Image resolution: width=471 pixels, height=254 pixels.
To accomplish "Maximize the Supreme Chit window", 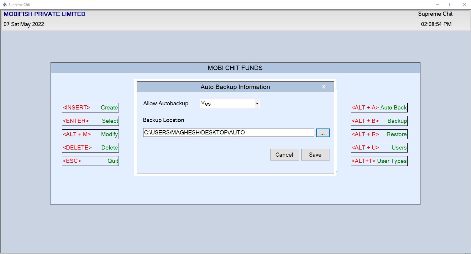I will 451,4.
